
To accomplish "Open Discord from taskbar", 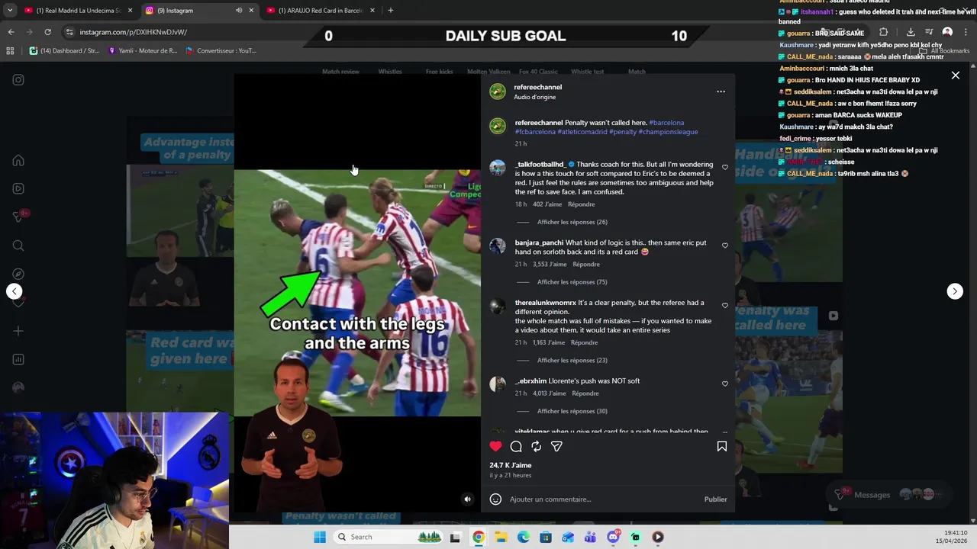I will point(613,537).
